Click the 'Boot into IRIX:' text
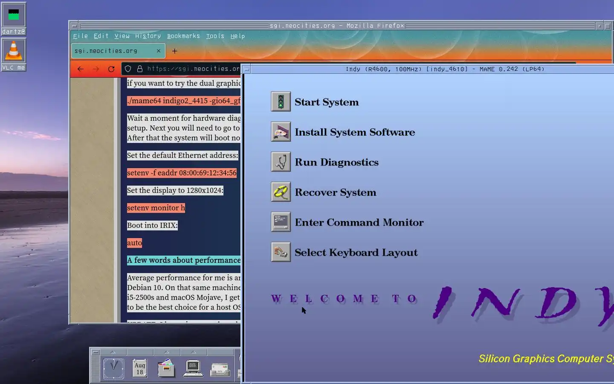This screenshot has height=384, width=614. (152, 225)
